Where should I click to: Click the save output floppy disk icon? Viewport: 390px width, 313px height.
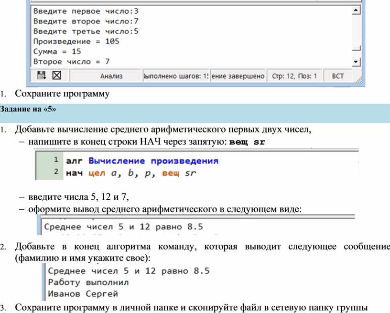coord(42,76)
